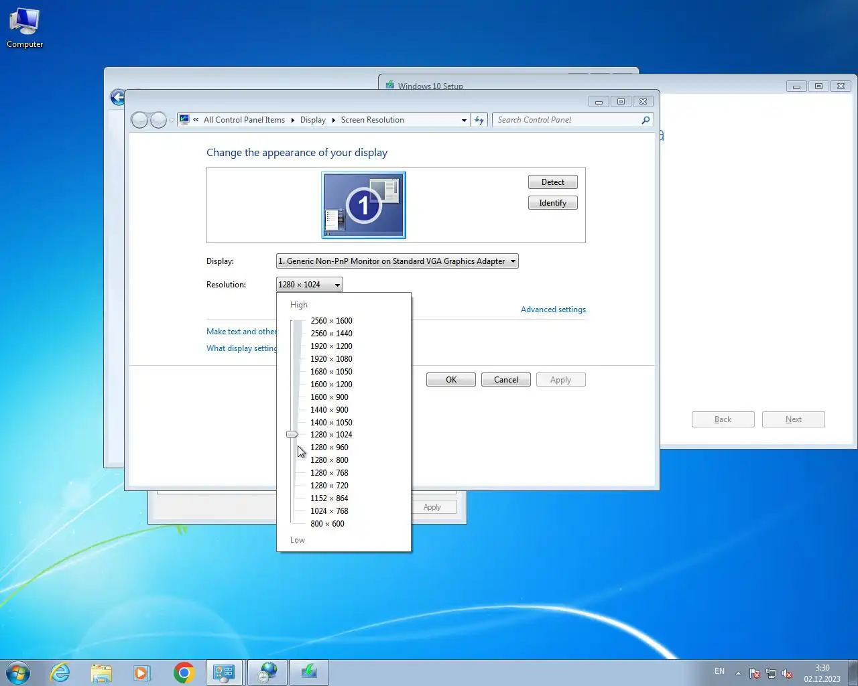Viewport: 858px width, 686px height.
Task: Select 1024 × 768 resolution
Action: coord(329,511)
